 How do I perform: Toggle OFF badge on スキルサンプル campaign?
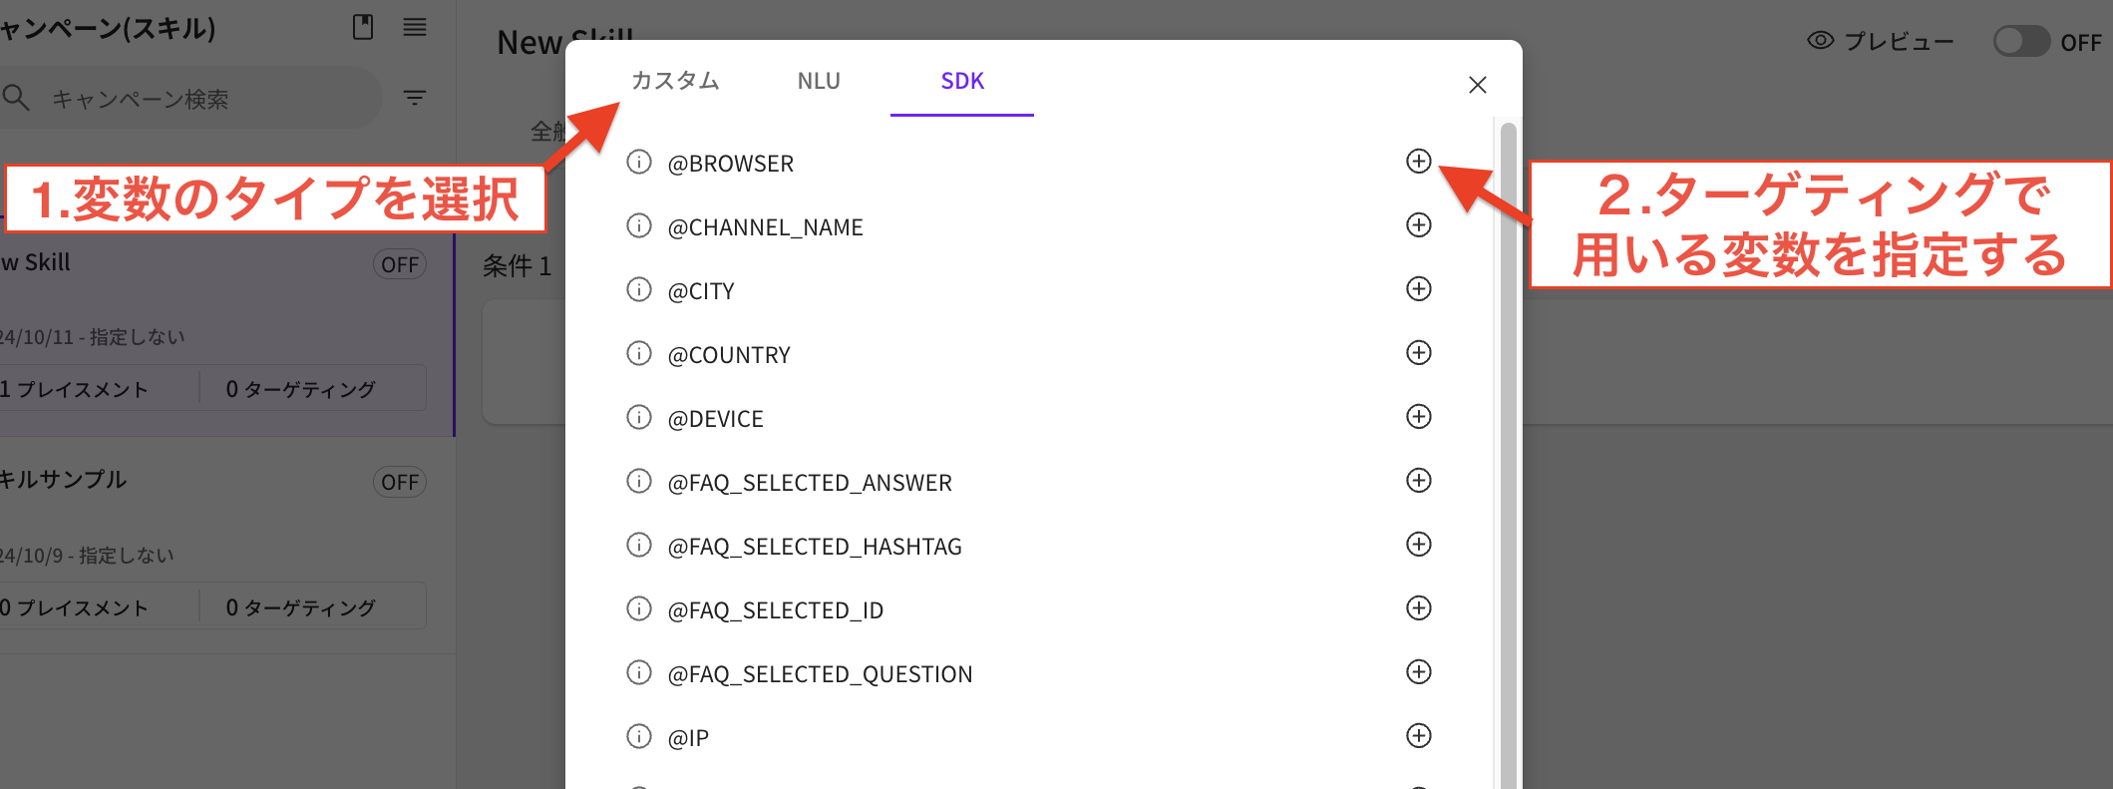tap(400, 483)
